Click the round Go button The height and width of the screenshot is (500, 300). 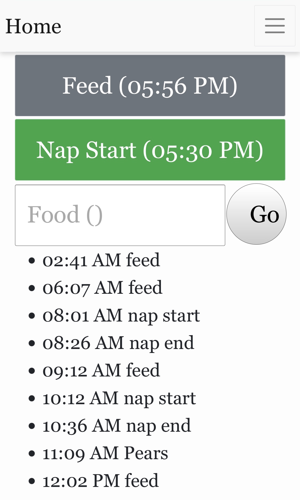(256, 214)
